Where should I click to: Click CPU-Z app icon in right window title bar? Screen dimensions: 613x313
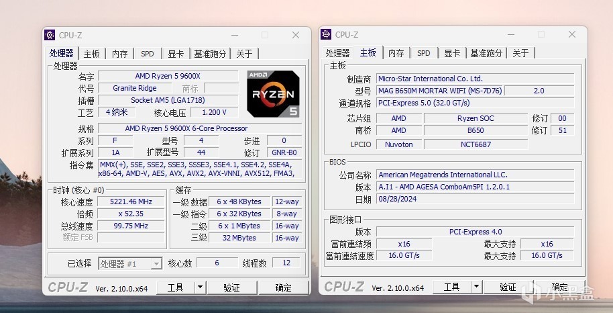click(326, 34)
